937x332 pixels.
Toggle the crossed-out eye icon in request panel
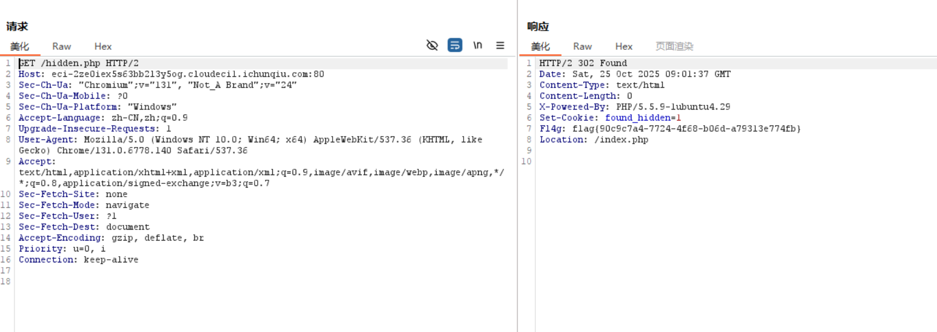432,45
